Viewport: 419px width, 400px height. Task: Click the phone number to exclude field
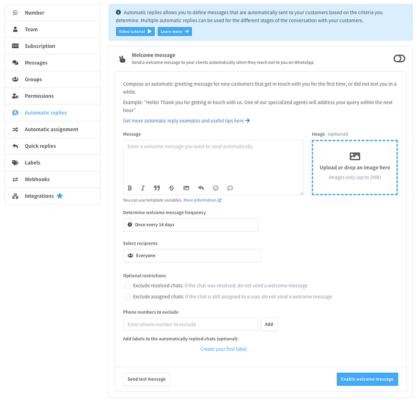191,325
